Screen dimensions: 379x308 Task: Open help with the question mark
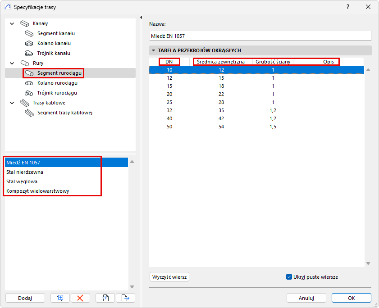point(348,7)
